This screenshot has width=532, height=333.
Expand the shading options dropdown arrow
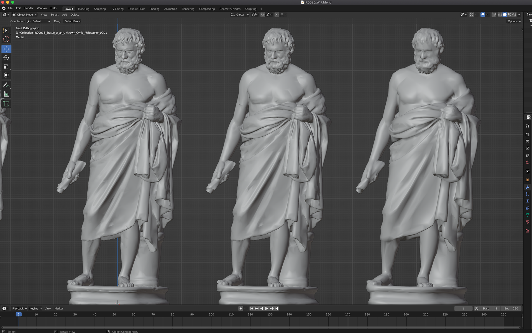click(519, 15)
